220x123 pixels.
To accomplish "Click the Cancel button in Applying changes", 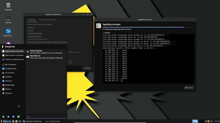I will tap(189, 87).
